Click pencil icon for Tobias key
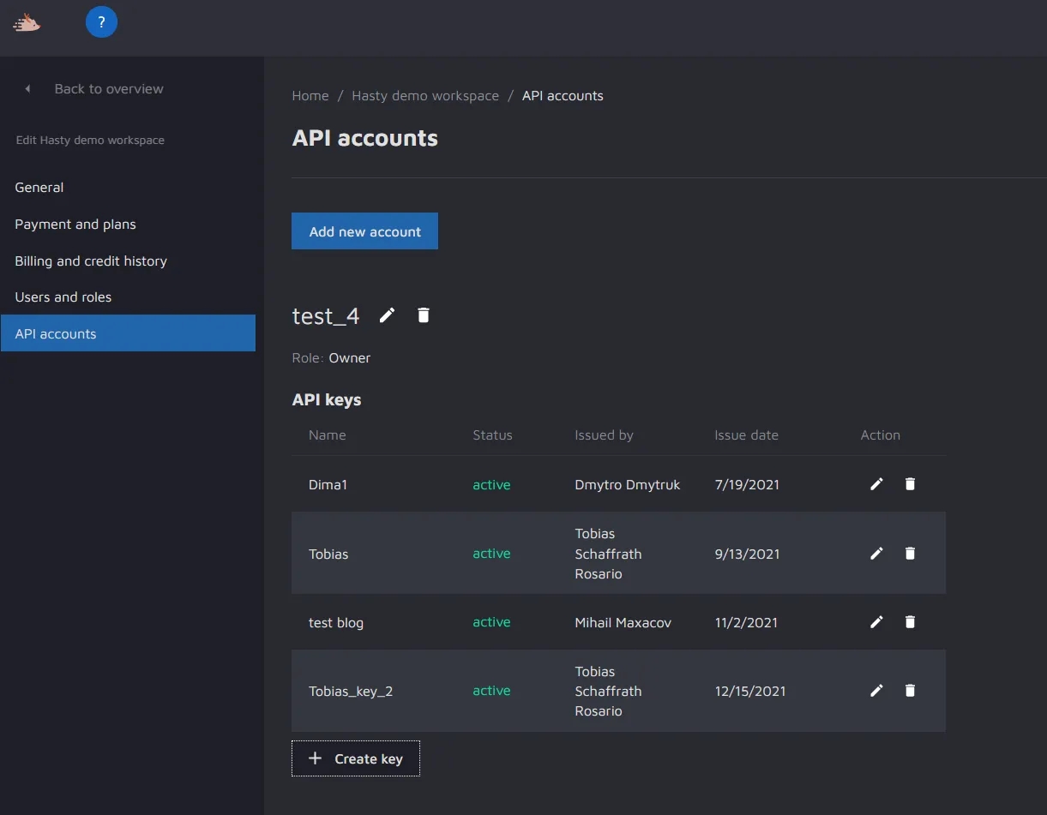This screenshot has height=815, width=1047. pos(876,554)
